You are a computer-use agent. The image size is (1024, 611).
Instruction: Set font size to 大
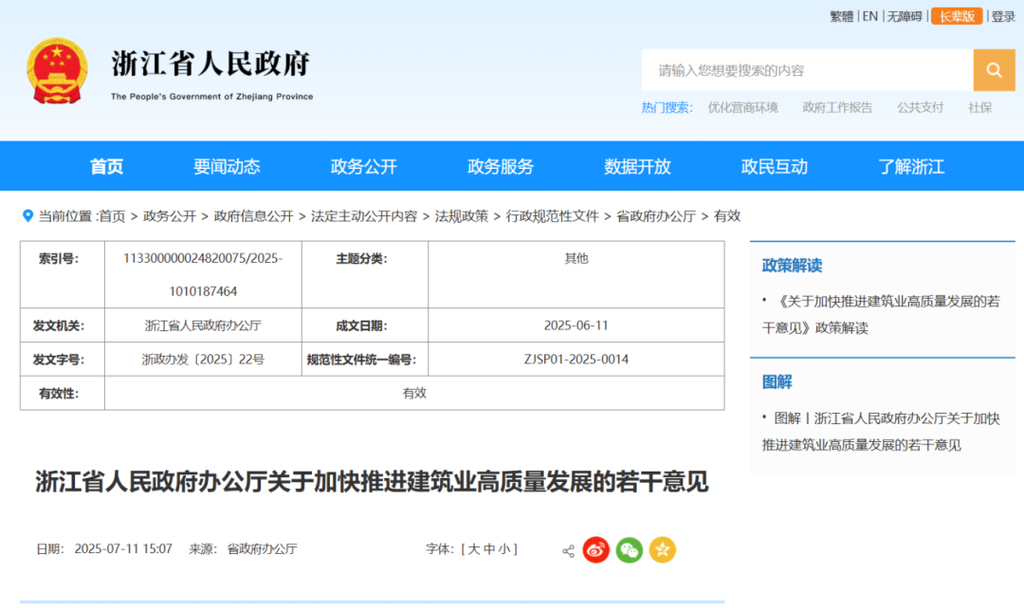click(473, 549)
